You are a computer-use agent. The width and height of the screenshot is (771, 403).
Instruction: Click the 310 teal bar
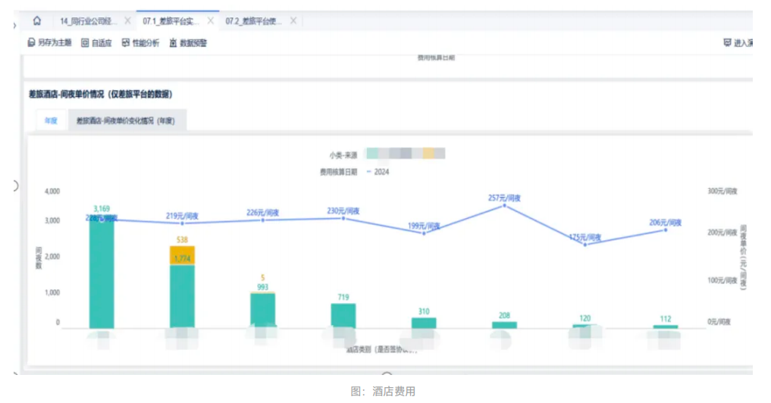pos(424,323)
